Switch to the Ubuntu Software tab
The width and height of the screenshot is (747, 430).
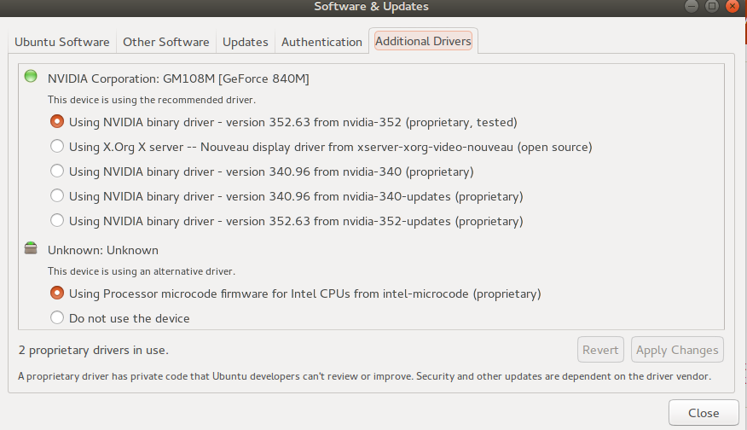pyautogui.click(x=62, y=42)
